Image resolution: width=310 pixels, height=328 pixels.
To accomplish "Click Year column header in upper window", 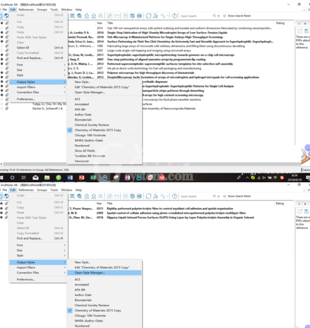I will pyautogui.click(x=101, y=23).
